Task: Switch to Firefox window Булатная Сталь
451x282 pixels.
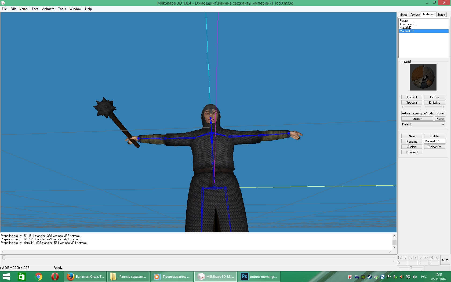Action: click(85, 277)
